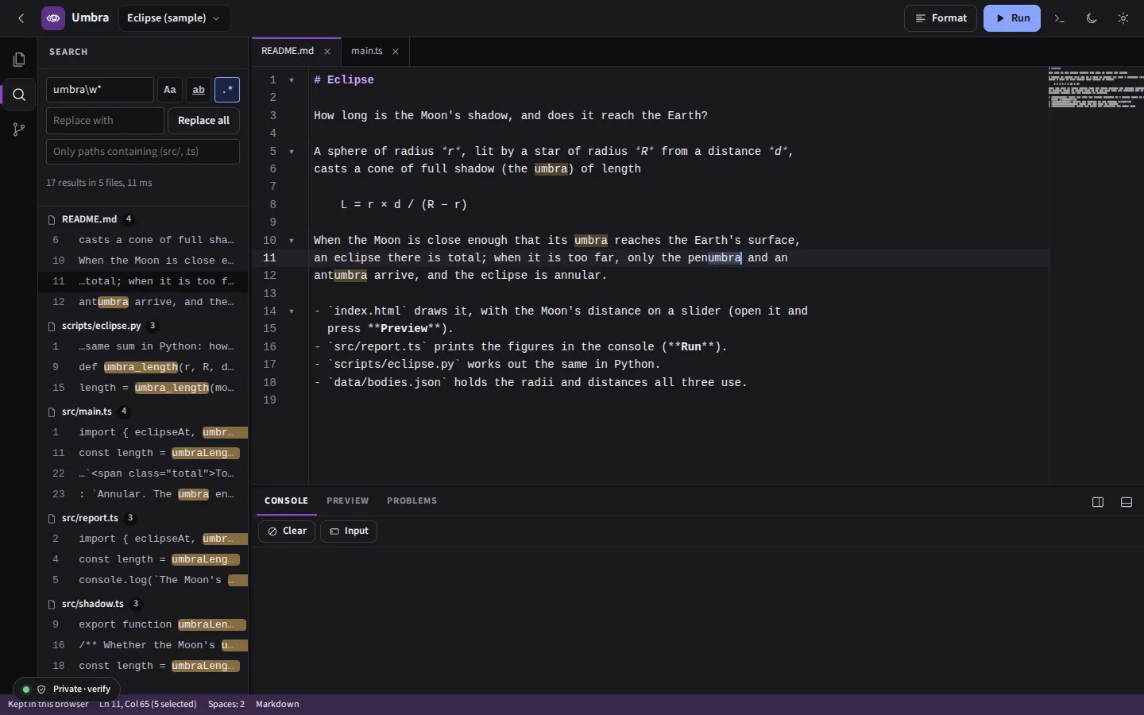Click the code minimap preview
The image size is (1144, 715).
click(1096, 87)
